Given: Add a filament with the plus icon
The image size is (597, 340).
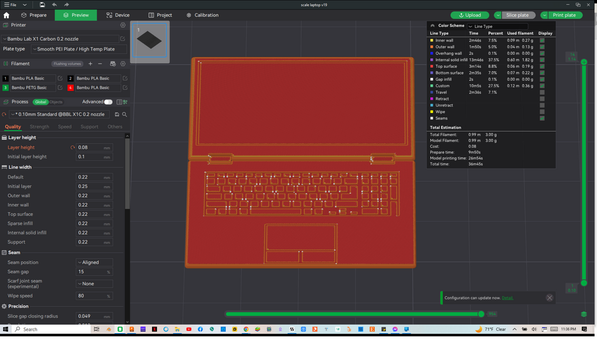Looking at the screenshot, I should click(x=90, y=64).
